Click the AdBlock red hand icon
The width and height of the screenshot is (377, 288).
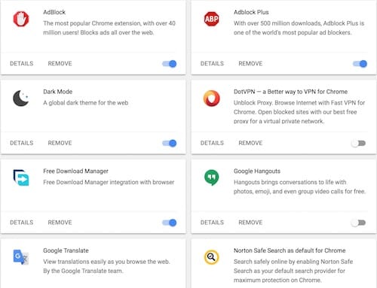coord(21,19)
